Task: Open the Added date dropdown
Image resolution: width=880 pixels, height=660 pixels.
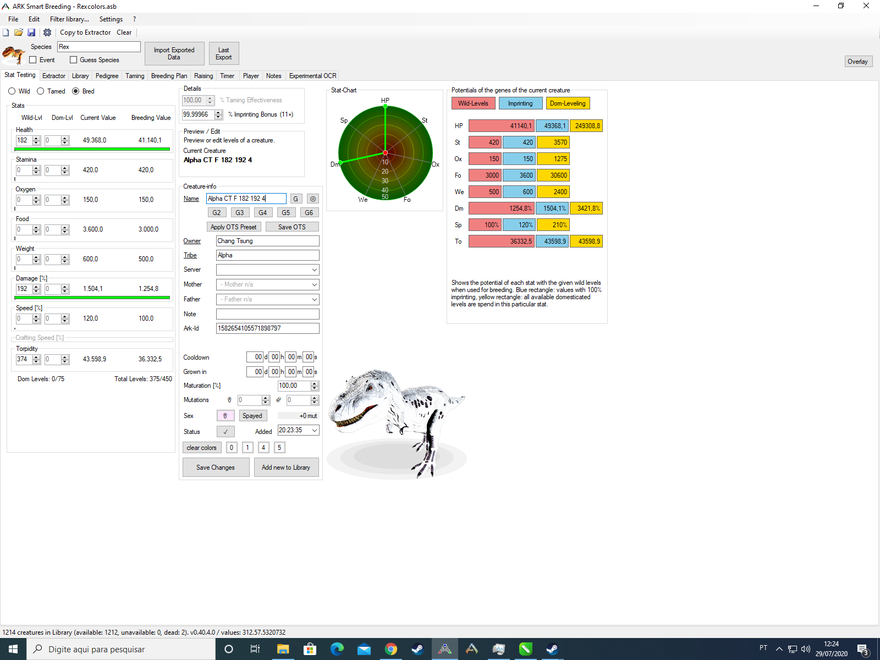Action: coord(315,431)
